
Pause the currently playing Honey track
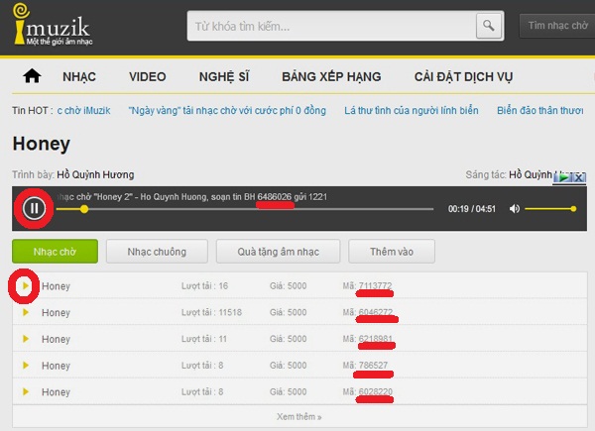coord(34,208)
